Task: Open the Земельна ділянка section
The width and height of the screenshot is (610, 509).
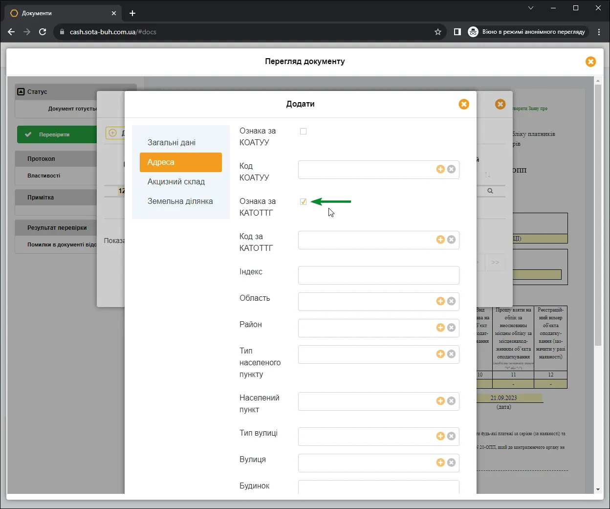Action: [180, 201]
